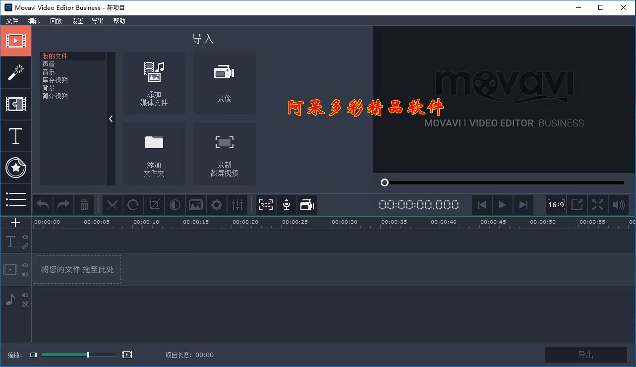This screenshot has height=367, width=636.
Task: Toggle audio track unlink icon
Action: (x=25, y=304)
